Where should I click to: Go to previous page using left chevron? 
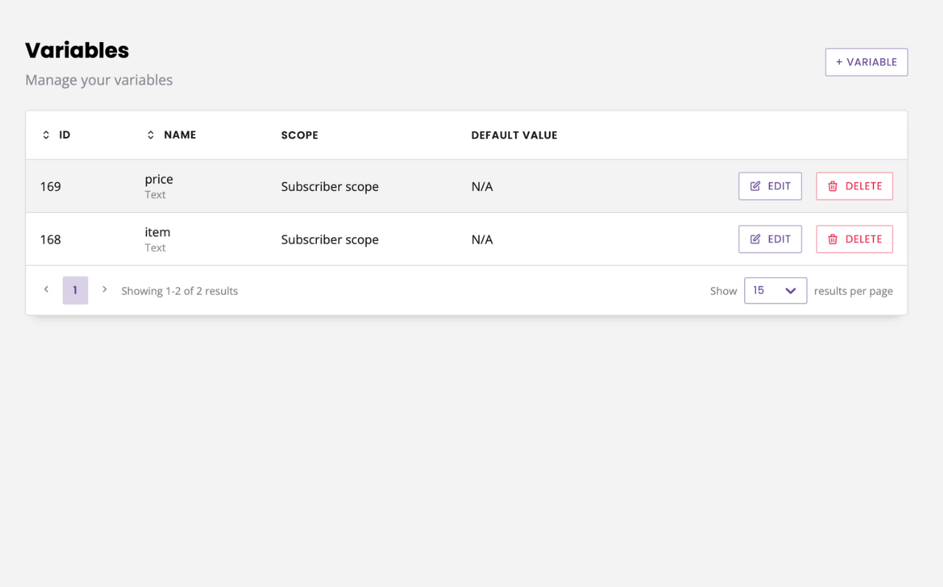coord(46,290)
